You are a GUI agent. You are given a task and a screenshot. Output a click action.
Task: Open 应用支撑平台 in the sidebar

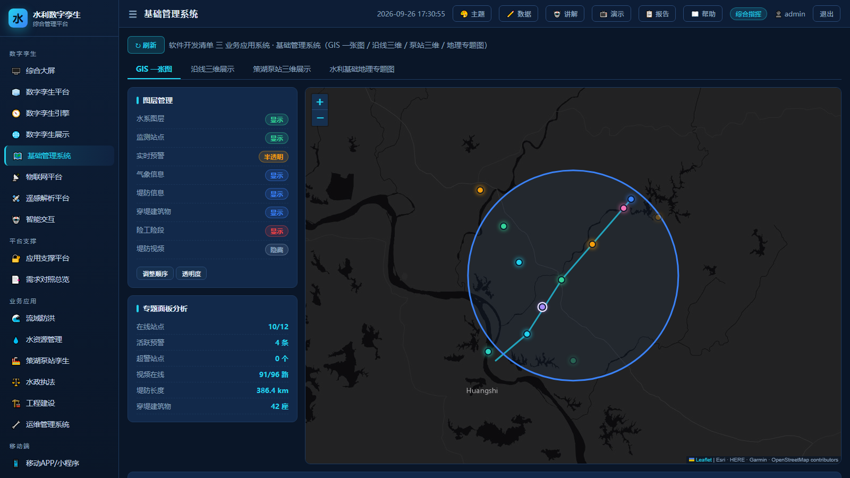coord(59,258)
